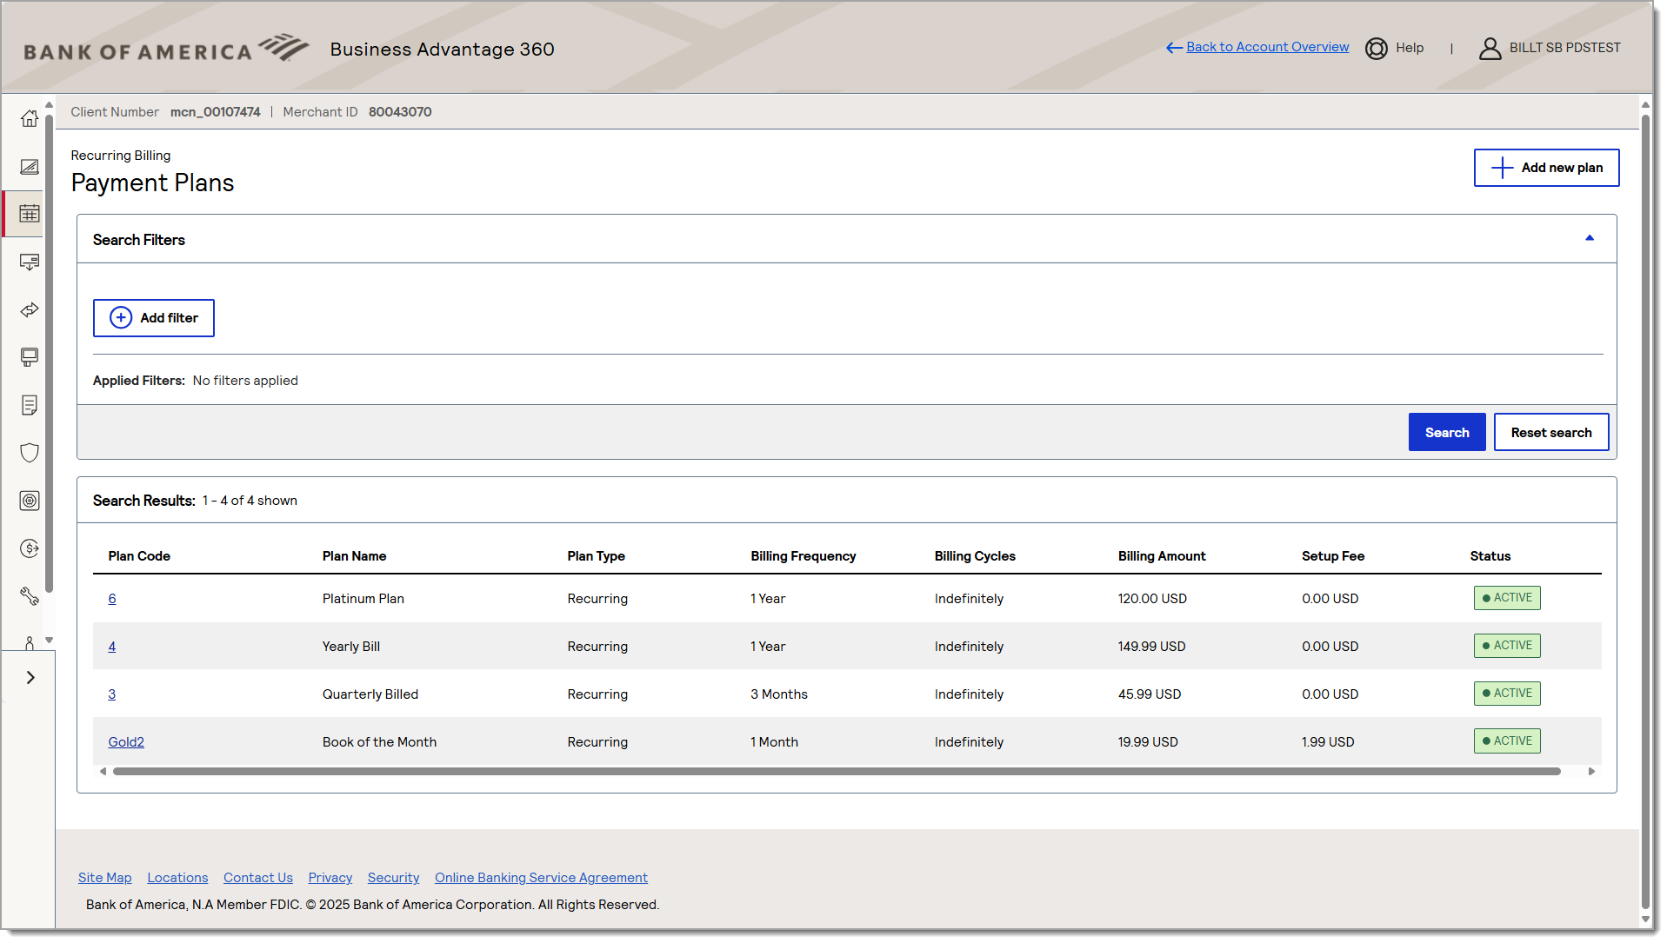1667x943 pixels.
Task: Click the Add filter button
Action: coord(154,318)
